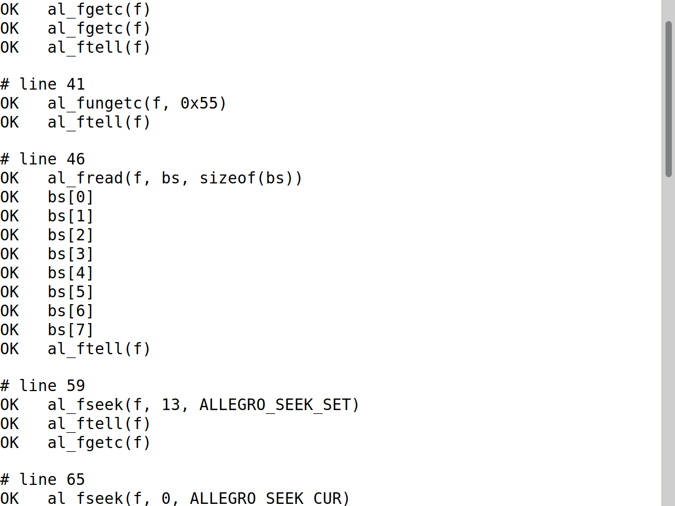675x506 pixels.
Task: Click the bs[3] result line
Action: (x=47, y=254)
